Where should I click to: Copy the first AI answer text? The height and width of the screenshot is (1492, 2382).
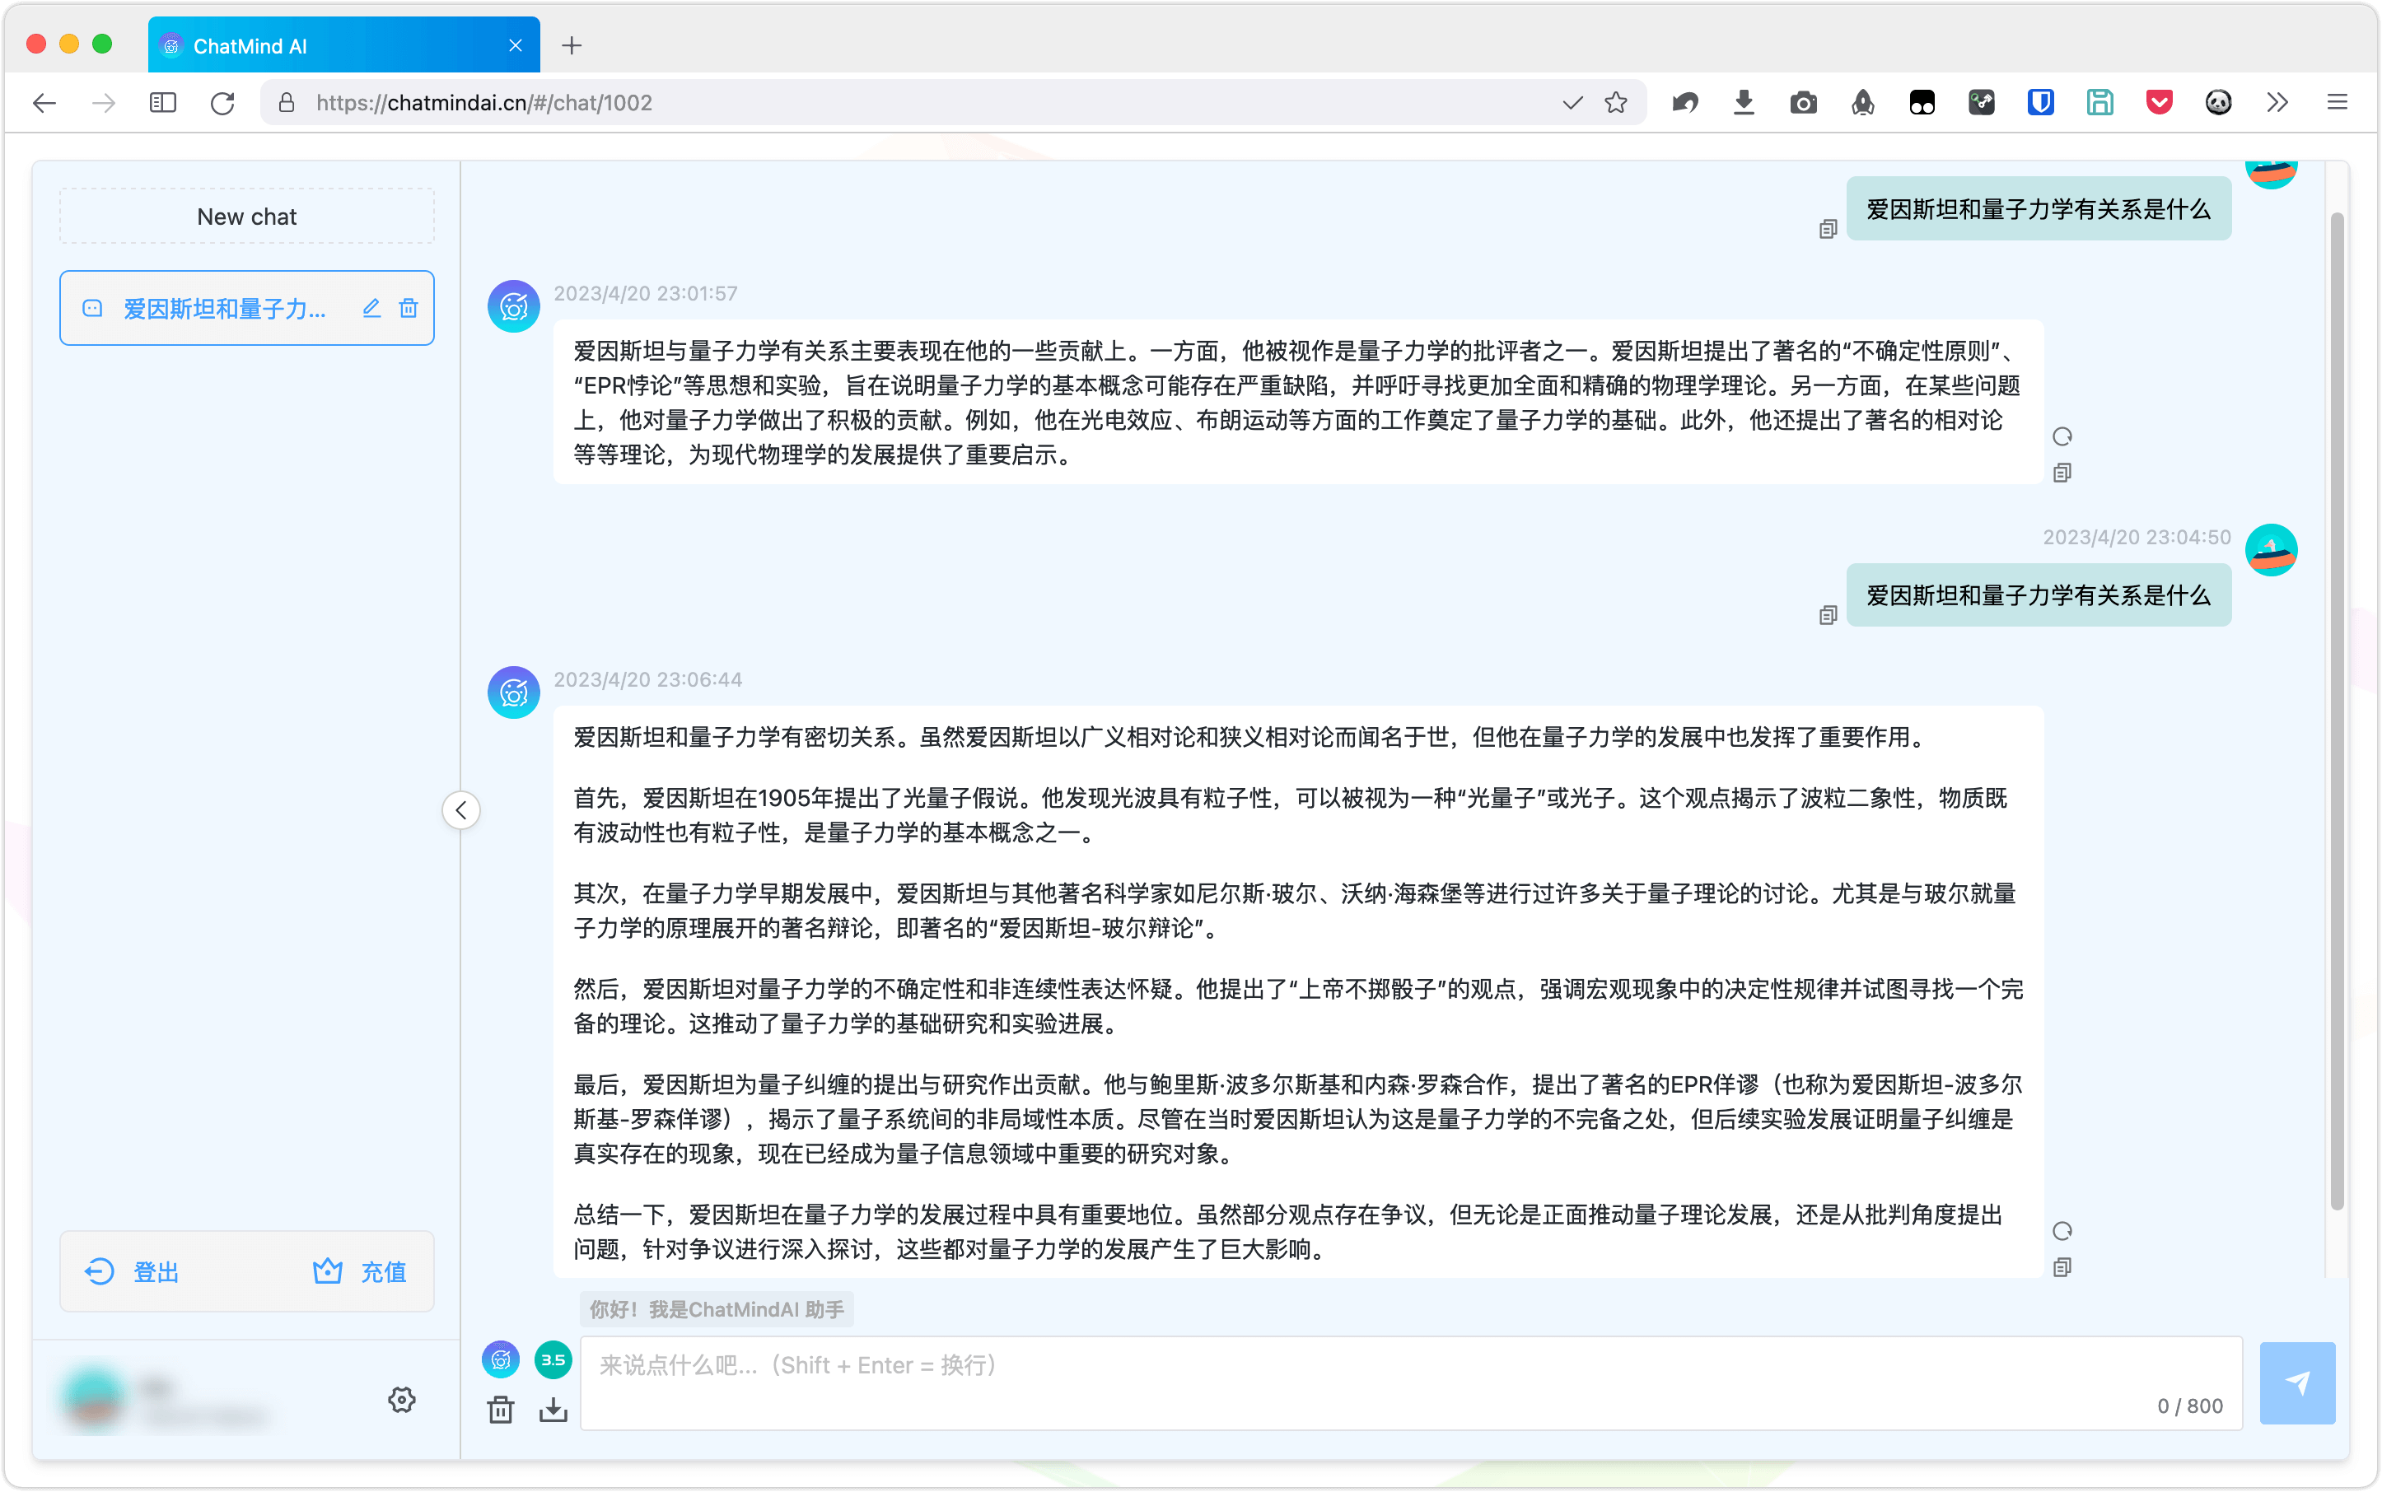point(2061,473)
